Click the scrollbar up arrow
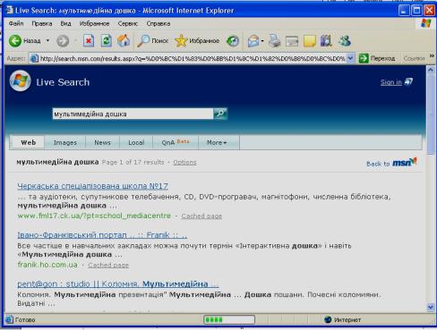This screenshot has height=330, width=437. pyautogui.click(x=431, y=70)
